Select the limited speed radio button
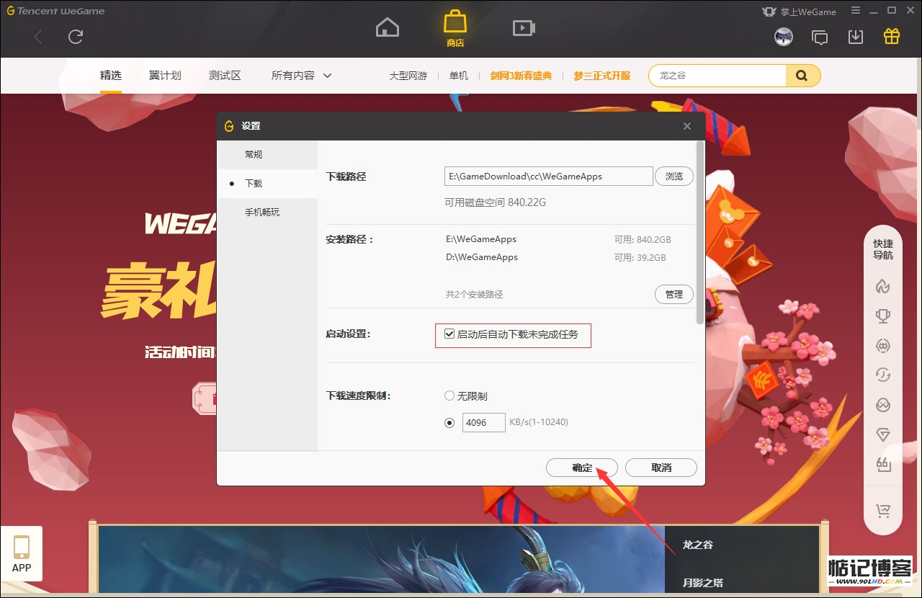 click(449, 423)
